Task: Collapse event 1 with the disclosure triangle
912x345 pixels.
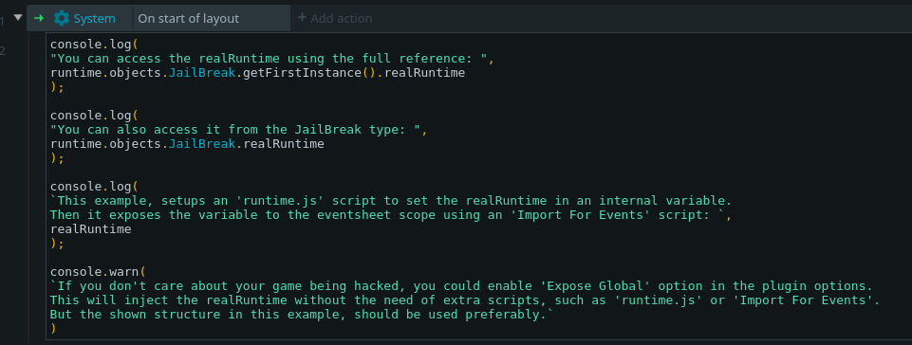Action: pos(17,17)
